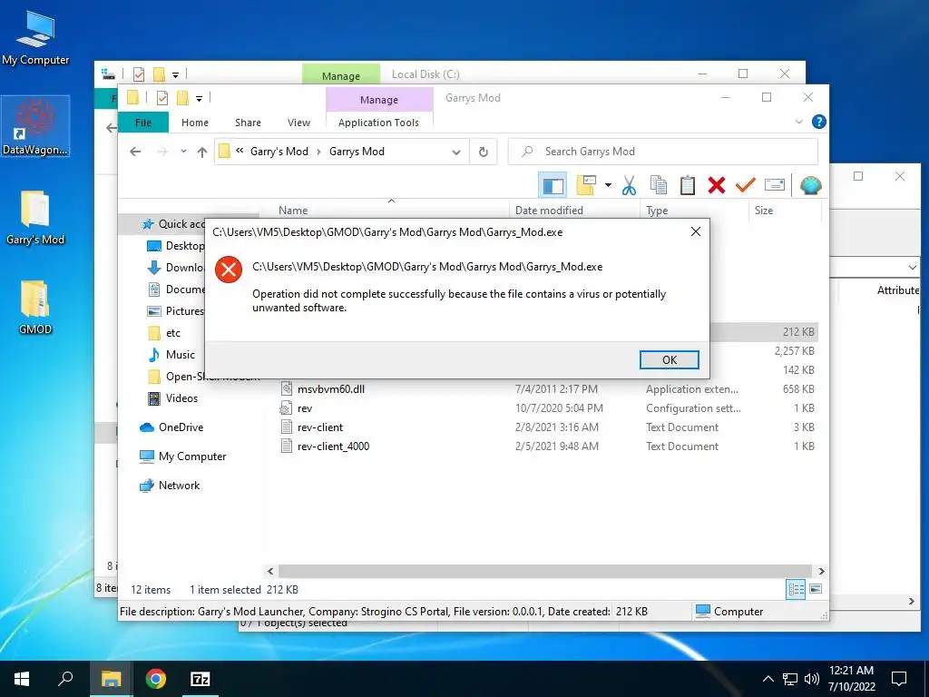This screenshot has width=929, height=697.
Task: Select GMOD desktop folder
Action: (x=35, y=308)
